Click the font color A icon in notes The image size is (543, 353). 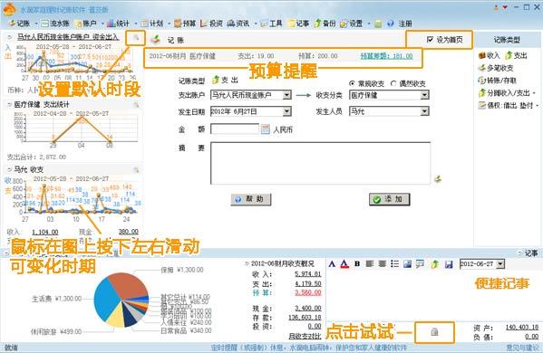[344, 264]
